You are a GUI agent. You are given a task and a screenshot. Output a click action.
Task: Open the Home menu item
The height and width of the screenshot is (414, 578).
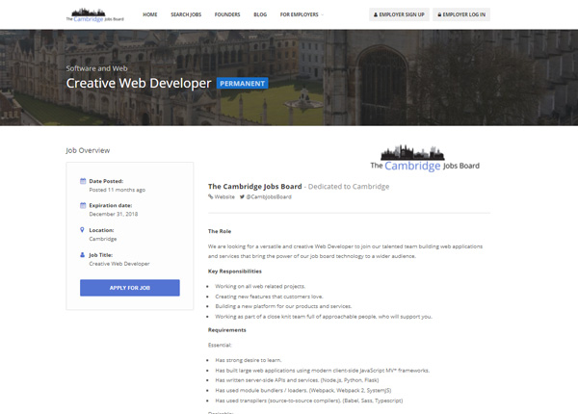pos(150,14)
